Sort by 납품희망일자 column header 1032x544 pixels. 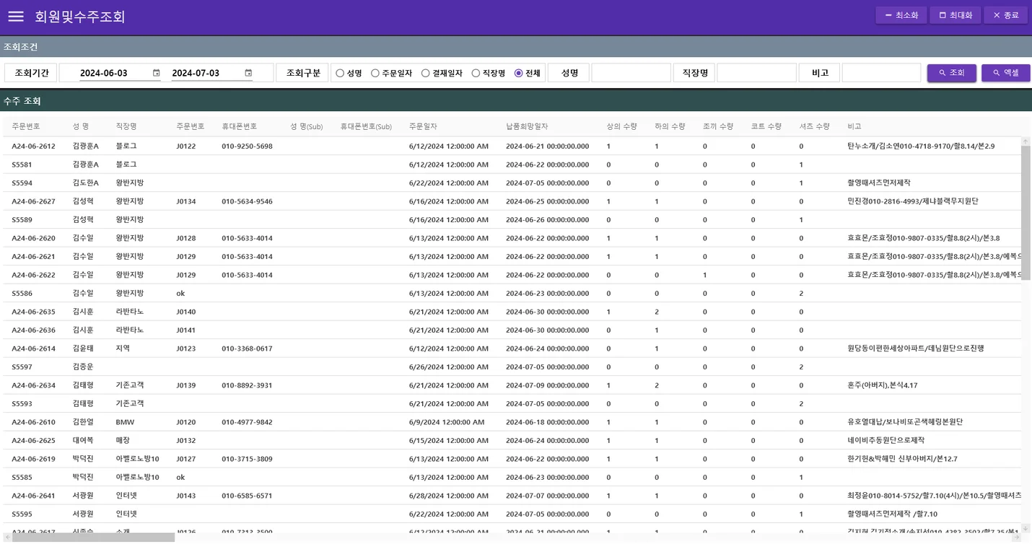pyautogui.click(x=527, y=126)
